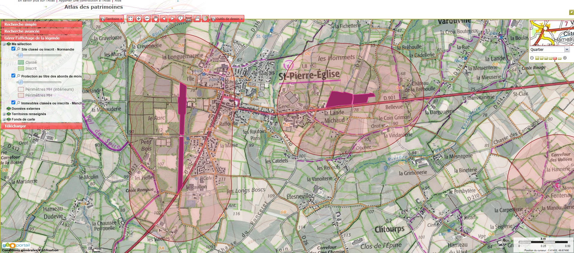The width and height of the screenshot is (574, 253).
Task: Click magnifier icon next to Protection au titre layer
Action: pos(18,76)
